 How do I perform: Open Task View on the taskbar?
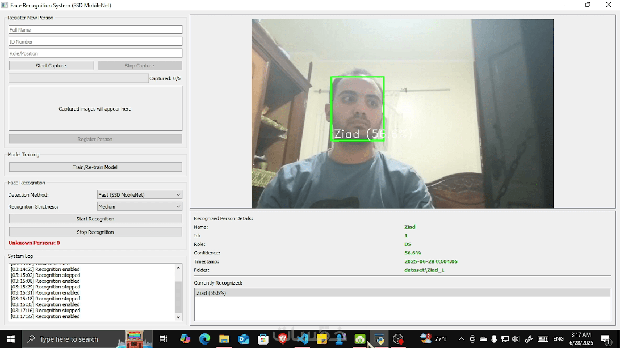point(163,339)
